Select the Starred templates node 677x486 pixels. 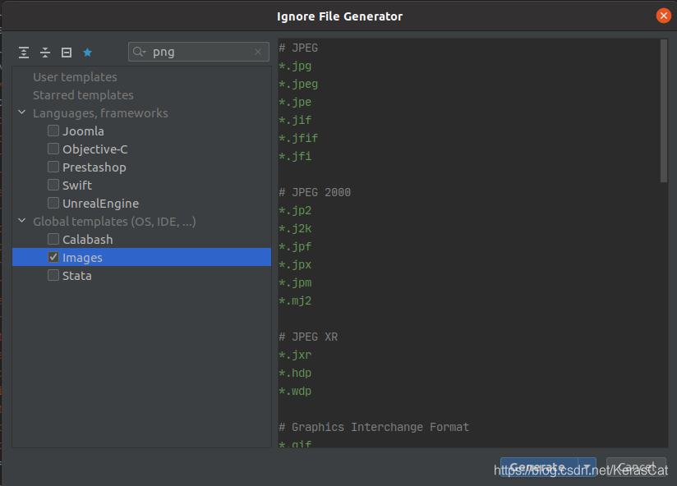pyautogui.click(x=83, y=95)
